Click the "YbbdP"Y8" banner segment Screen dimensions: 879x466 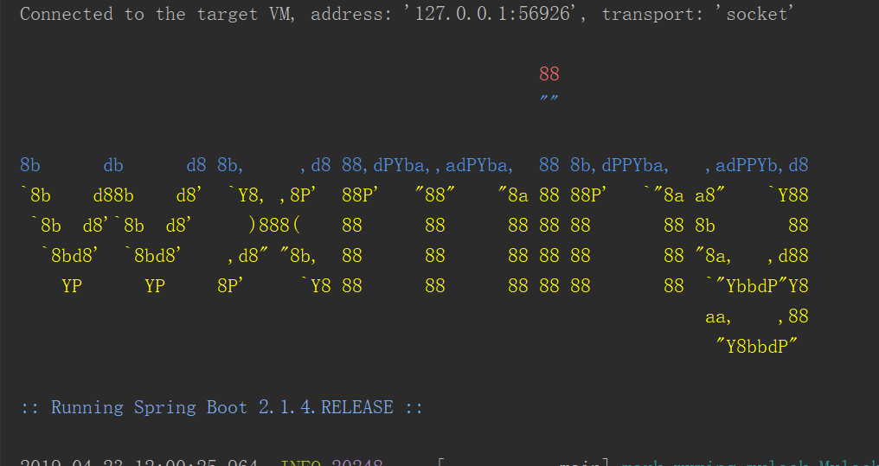pos(762,286)
